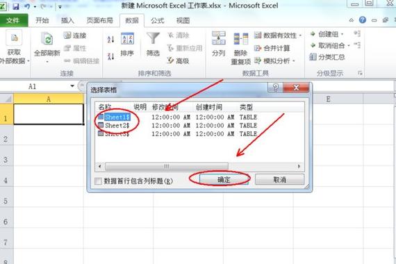
Task: Close the 选择表格 dialog
Action: point(296,88)
